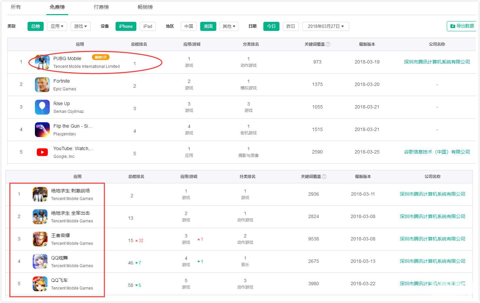
Task: Switch to the 免费榜 tab
Action: coord(57,7)
